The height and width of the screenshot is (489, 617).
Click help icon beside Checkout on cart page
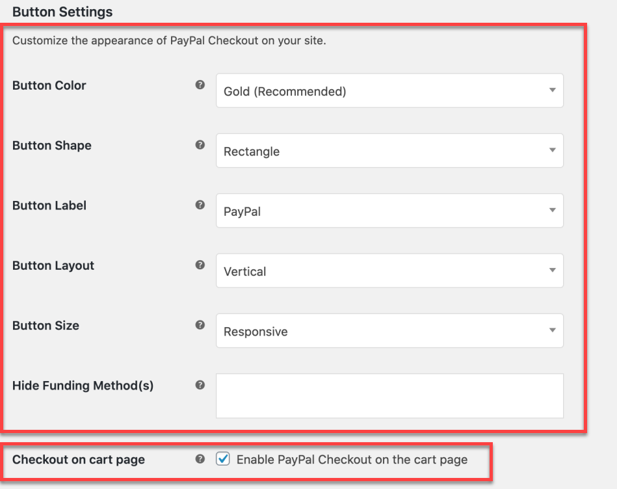tap(200, 458)
